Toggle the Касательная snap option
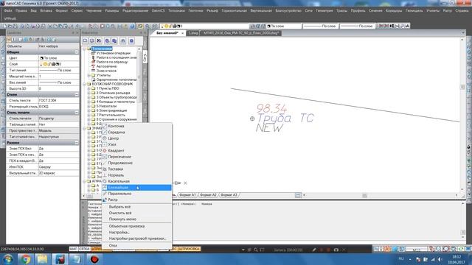472x265 pixels. [137, 181]
